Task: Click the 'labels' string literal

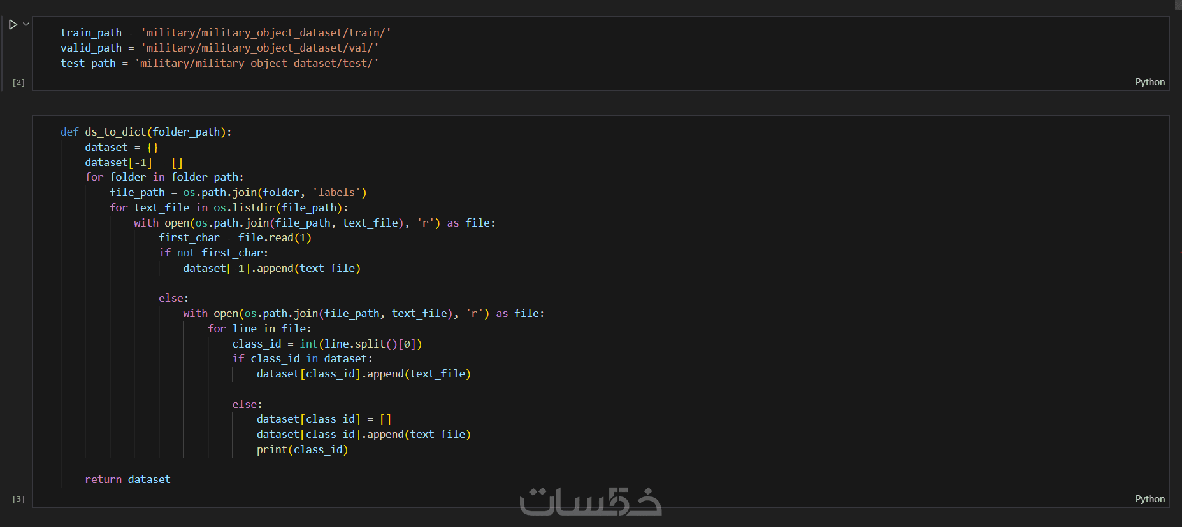Action: pos(336,192)
